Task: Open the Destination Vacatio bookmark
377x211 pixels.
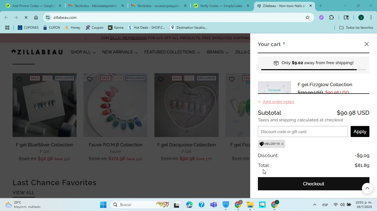Action: [x=189, y=28]
